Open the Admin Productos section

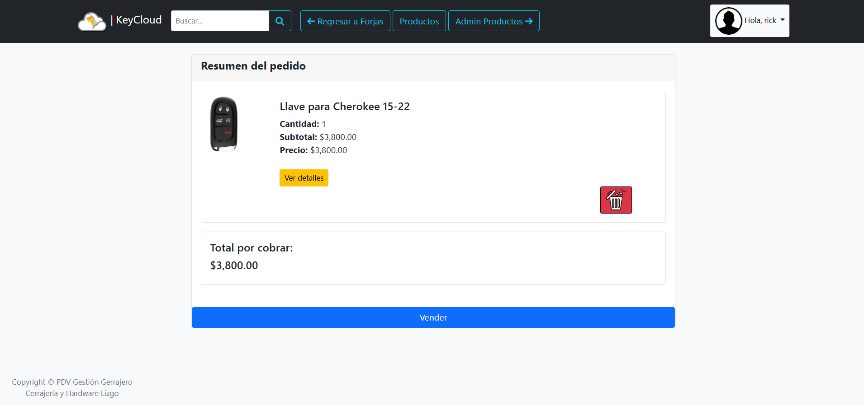[489, 21]
